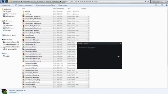Select Избранное in the navigation pane
The width and height of the screenshot is (168, 94).
8,9
